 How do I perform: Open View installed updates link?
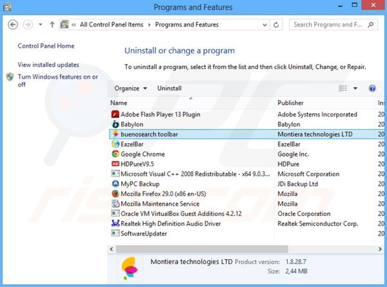[48, 64]
